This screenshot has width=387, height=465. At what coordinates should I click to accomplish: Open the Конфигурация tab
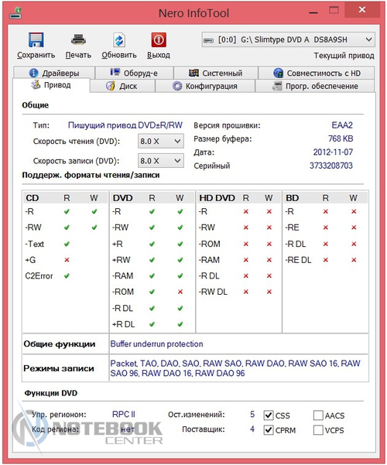pos(205,86)
